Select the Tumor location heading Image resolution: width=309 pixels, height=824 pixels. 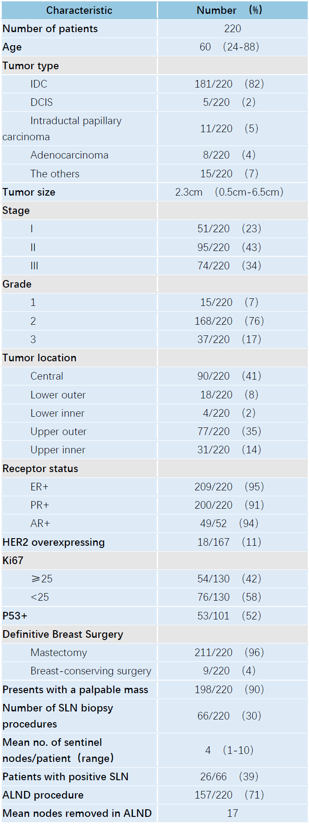[x=39, y=358]
